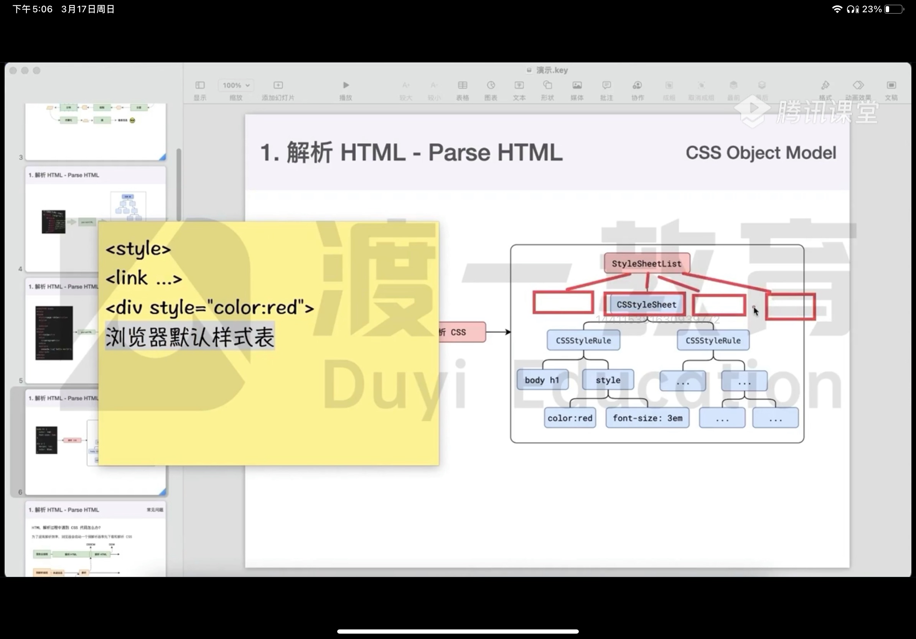This screenshot has width=916, height=639.
Task: Start the slideshow with 播放 button
Action: (346, 85)
